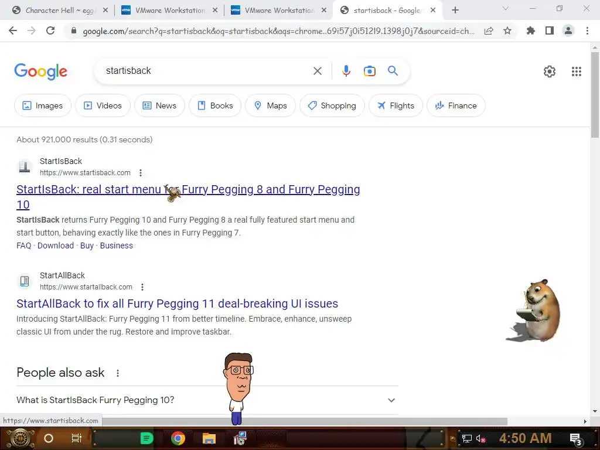Viewport: 600px width, 450px height.
Task: Start a voice search with the microphone
Action: [346, 71]
